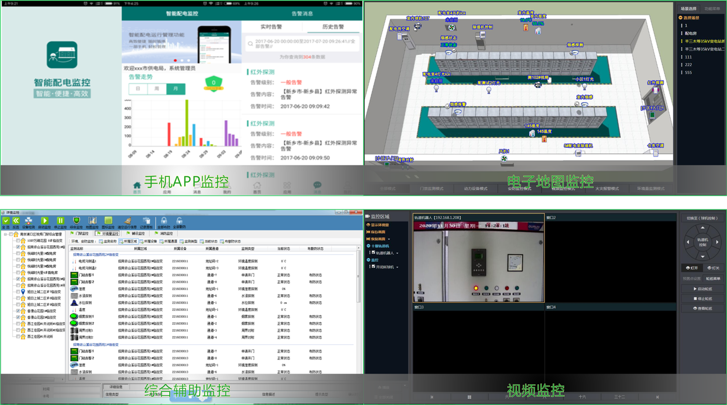The height and width of the screenshot is (405, 727).
Task: Expand the 恢复画面 dropdown arrow
Action: pos(389,239)
